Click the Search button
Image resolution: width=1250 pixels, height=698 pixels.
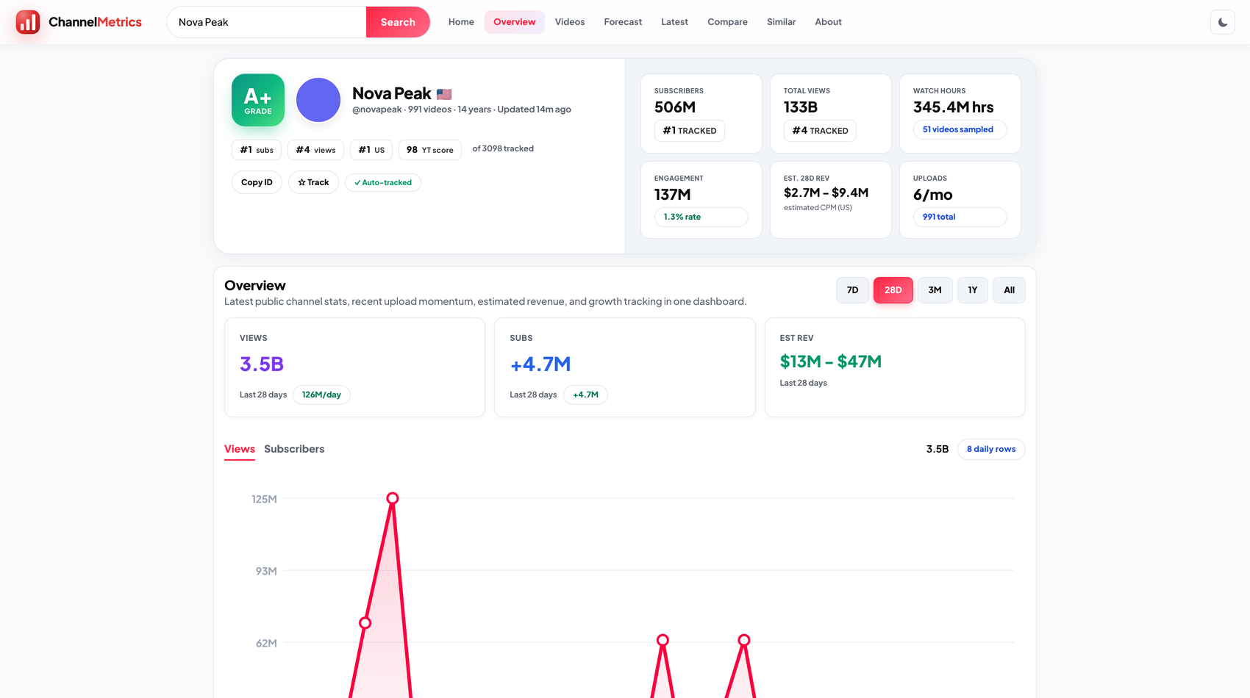(x=398, y=22)
